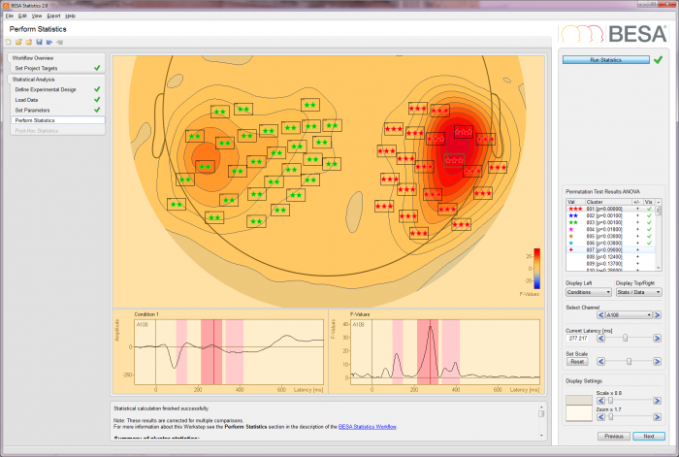Click the Current Latency 277.217 input field

579,339
